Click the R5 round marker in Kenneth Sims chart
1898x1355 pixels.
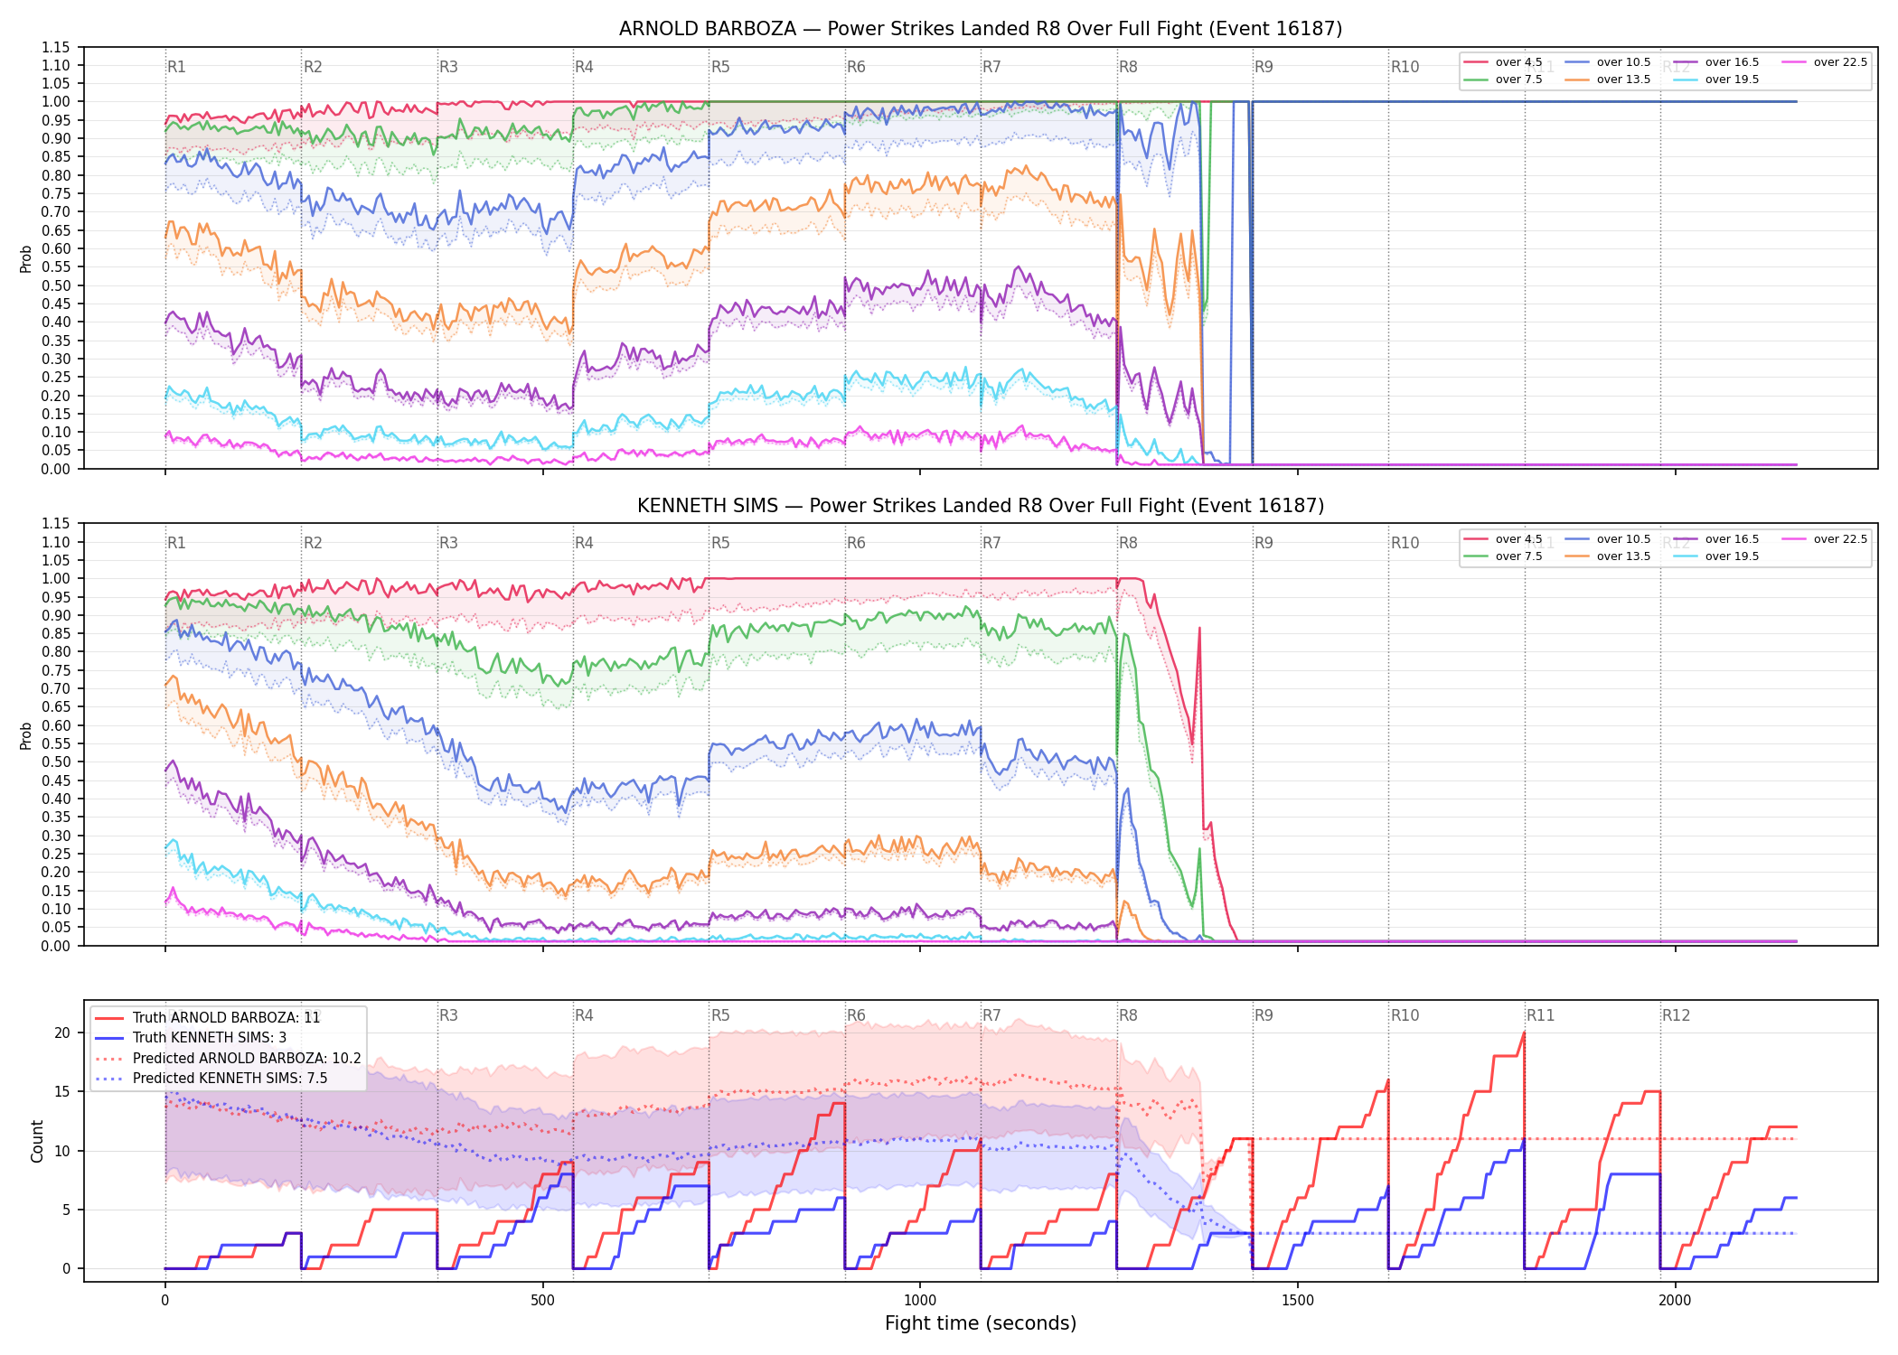pyautogui.click(x=720, y=543)
